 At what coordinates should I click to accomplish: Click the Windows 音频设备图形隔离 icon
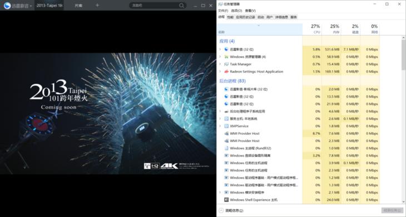coord(226,155)
